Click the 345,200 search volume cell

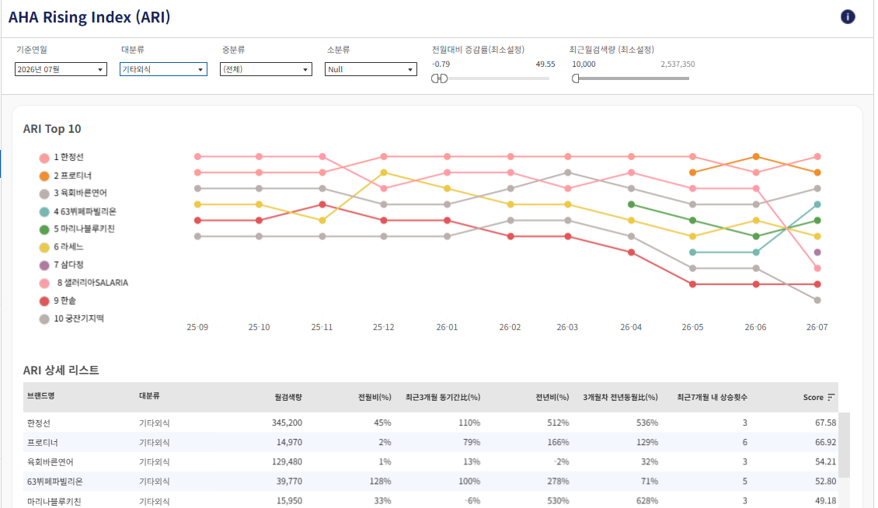click(x=287, y=423)
